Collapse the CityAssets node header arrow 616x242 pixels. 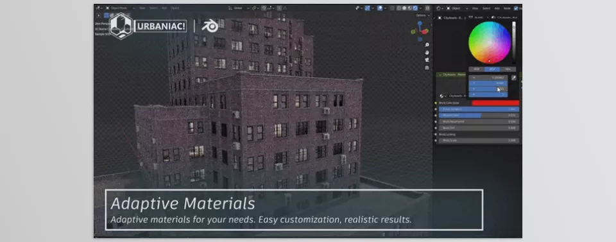pyautogui.click(x=440, y=74)
